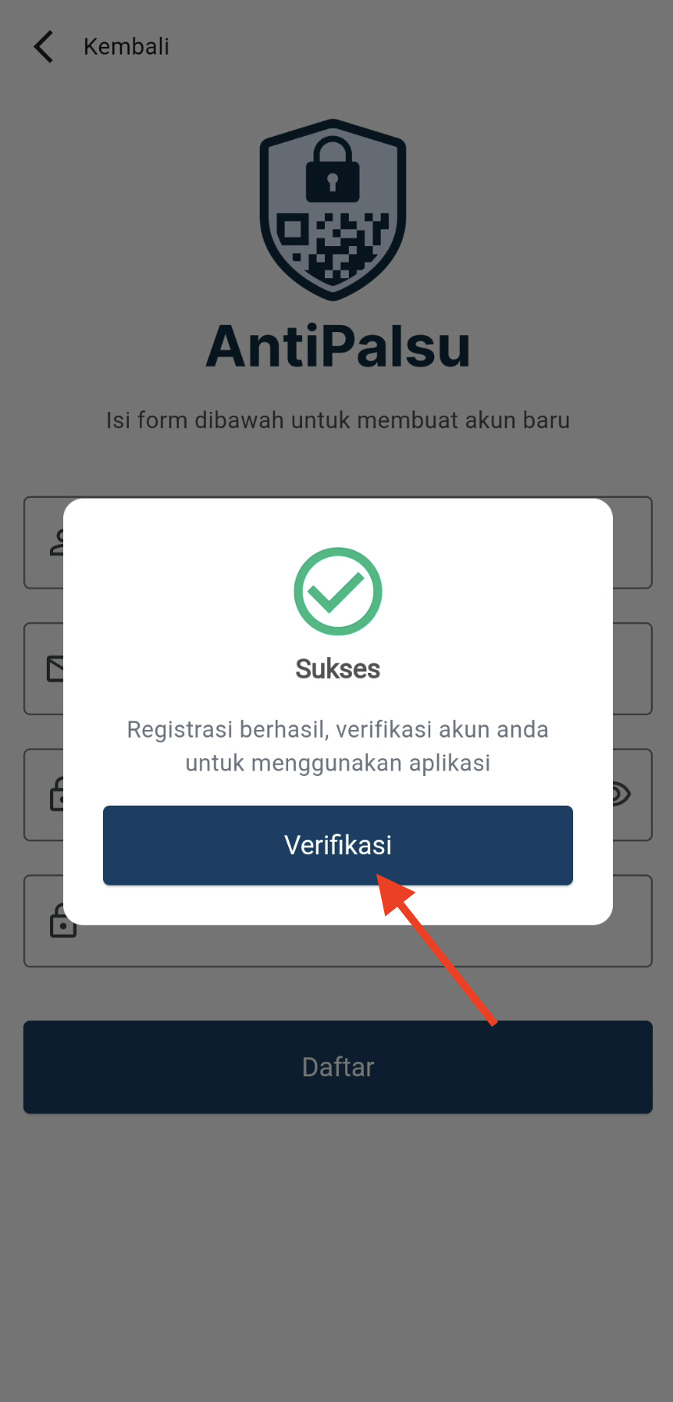
Task: Focus the name input field edge
Action: [632, 542]
